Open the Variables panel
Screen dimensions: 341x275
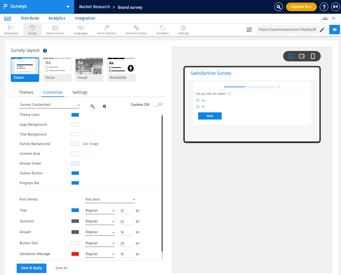coord(162,30)
